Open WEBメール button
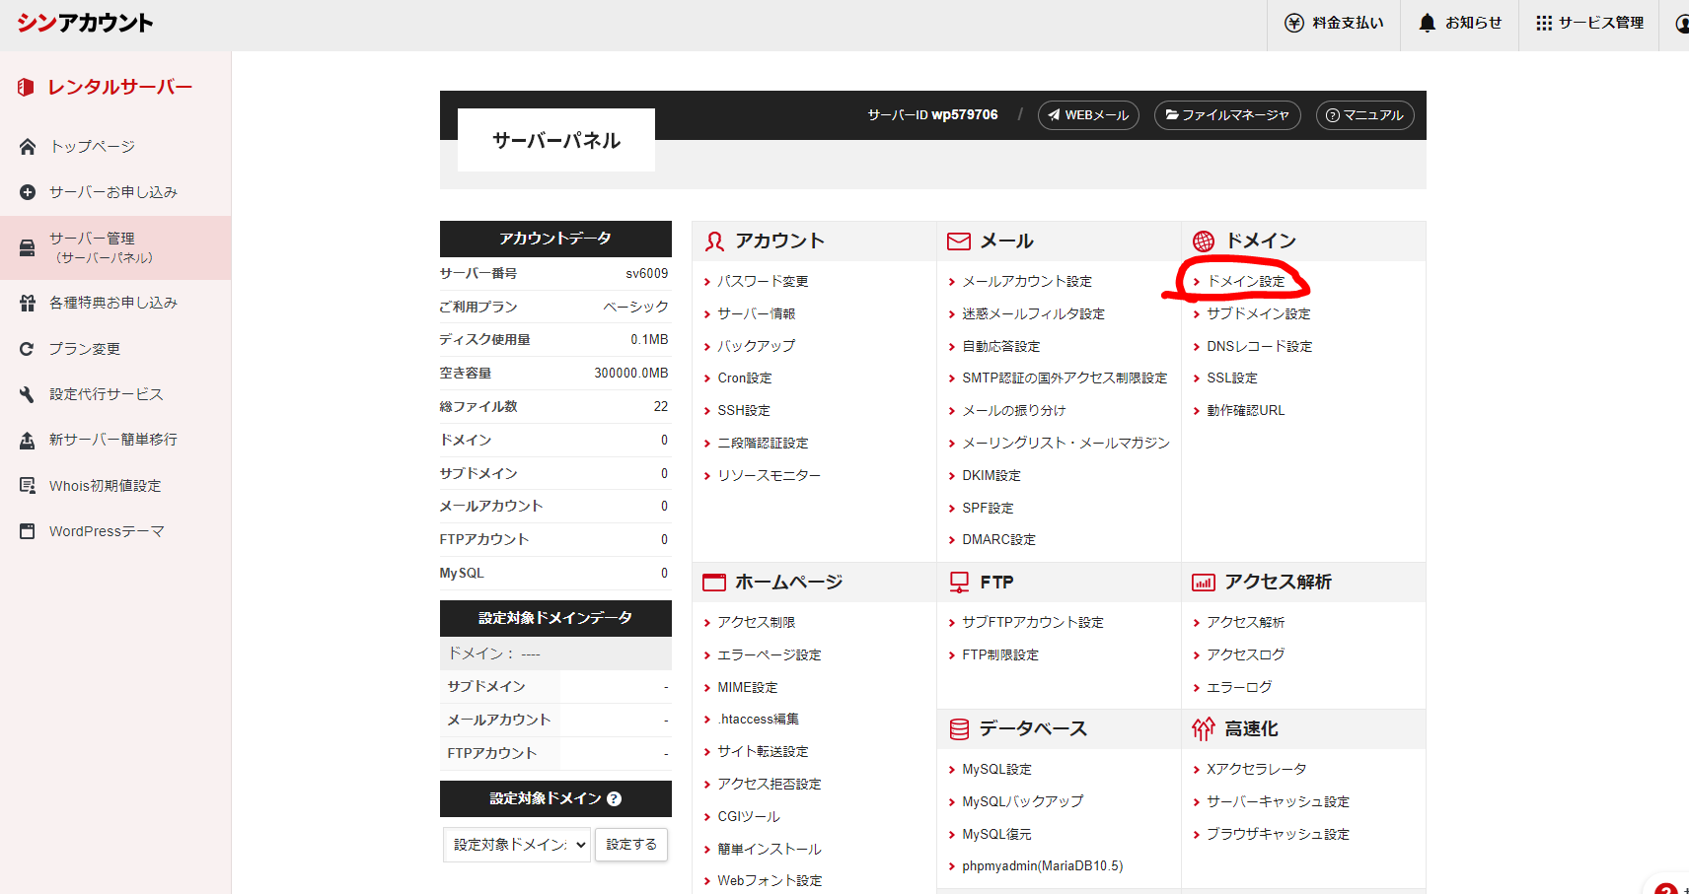Viewport: 1689px width, 894px height. point(1088,115)
